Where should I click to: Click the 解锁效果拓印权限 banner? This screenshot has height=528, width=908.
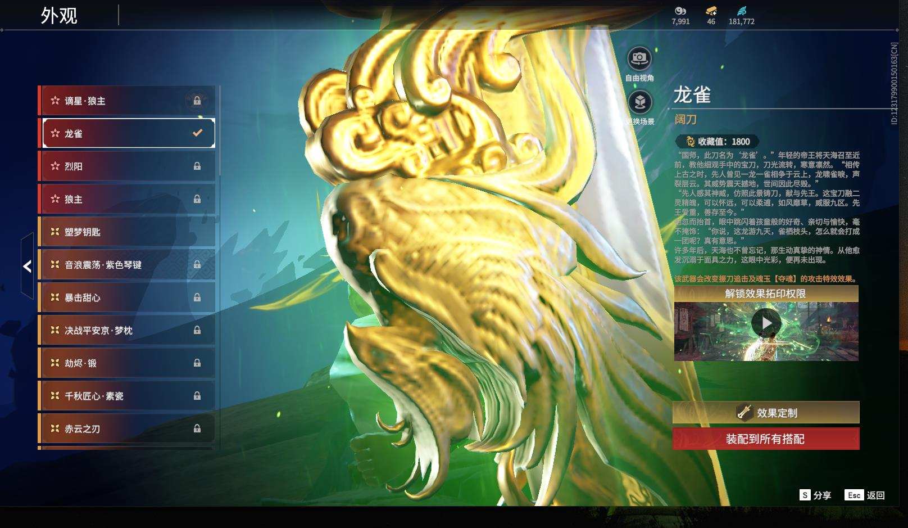tap(766, 294)
